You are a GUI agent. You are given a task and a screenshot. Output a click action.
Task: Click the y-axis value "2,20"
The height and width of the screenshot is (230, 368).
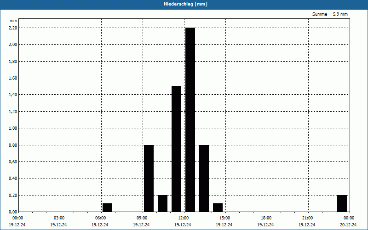13,28
